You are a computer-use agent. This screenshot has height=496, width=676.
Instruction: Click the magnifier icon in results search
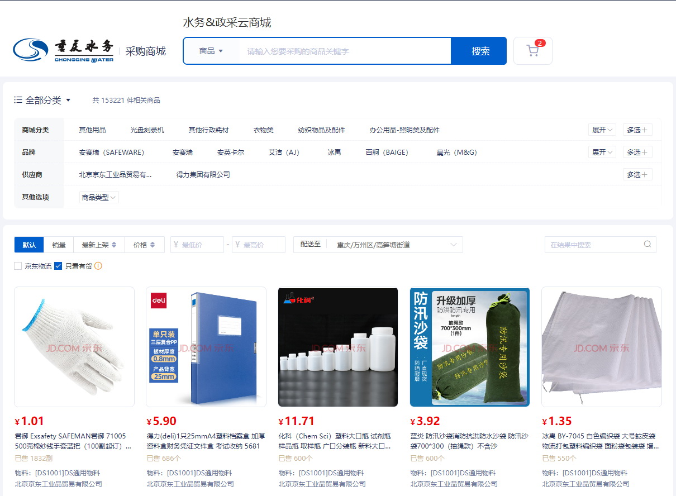[648, 244]
